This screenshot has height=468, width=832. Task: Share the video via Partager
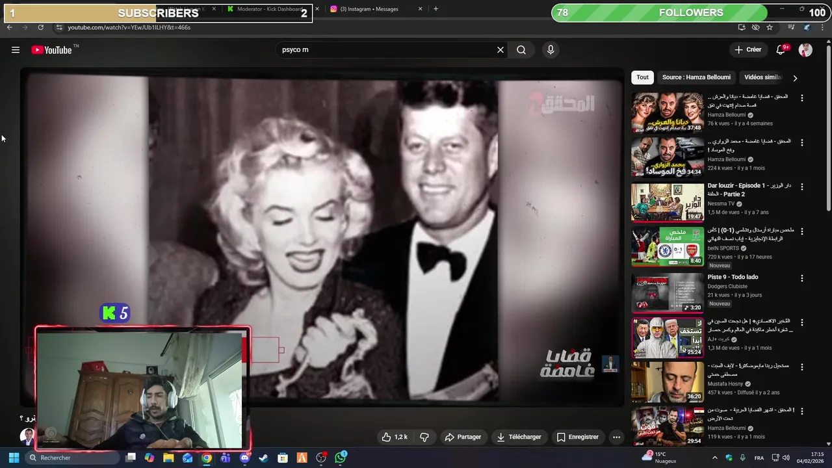tap(463, 437)
